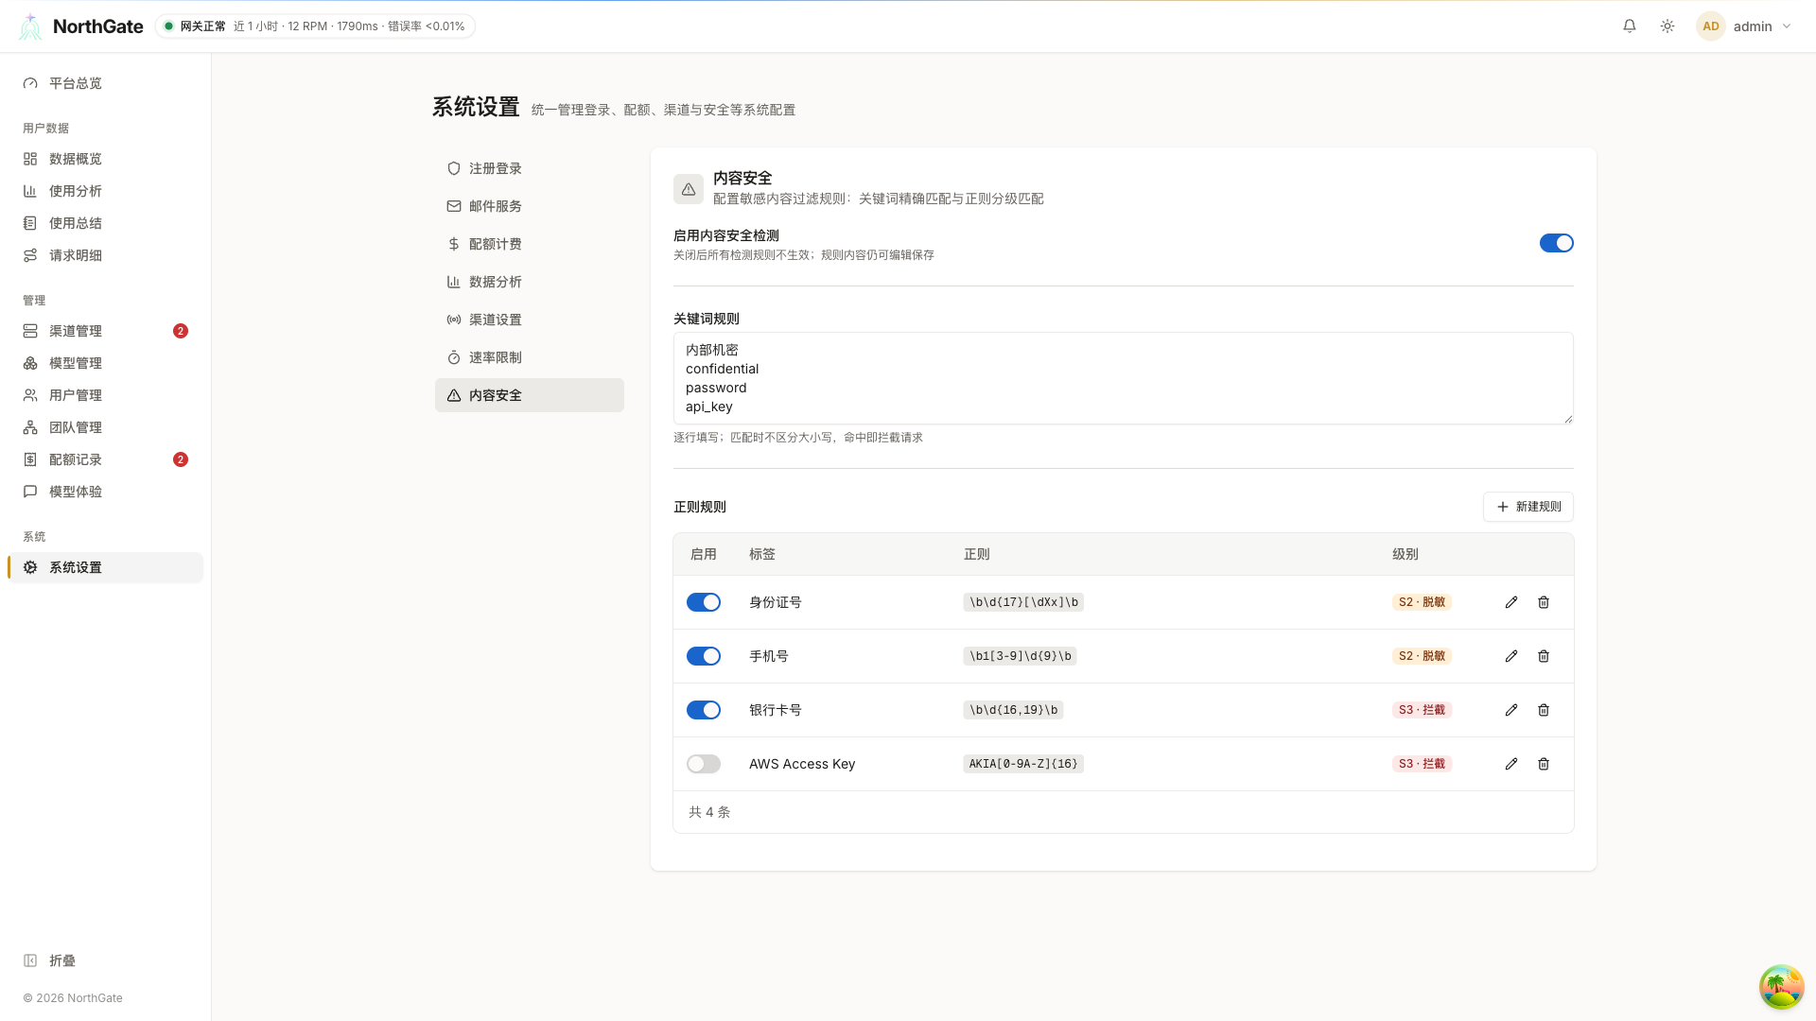This screenshot has height=1021, width=1816.
Task: Open 渠道设置 settings tab
Action: point(529,320)
